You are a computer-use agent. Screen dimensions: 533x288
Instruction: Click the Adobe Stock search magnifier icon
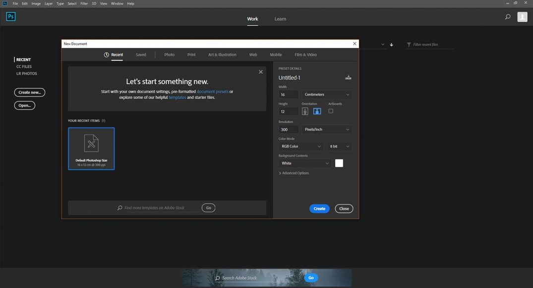pos(218,278)
